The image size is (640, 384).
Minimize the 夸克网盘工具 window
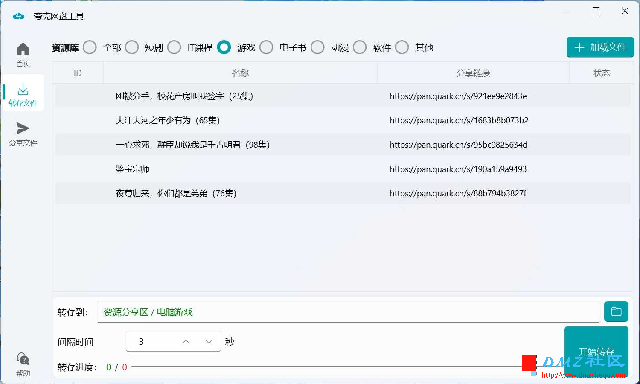point(567,11)
